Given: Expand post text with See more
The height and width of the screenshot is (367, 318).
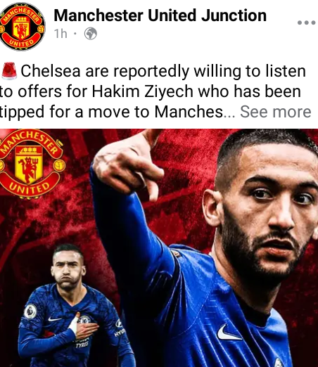Looking at the screenshot, I should [x=276, y=112].
